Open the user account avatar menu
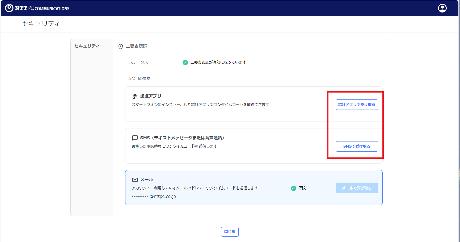The image size is (460, 242). (442, 8)
